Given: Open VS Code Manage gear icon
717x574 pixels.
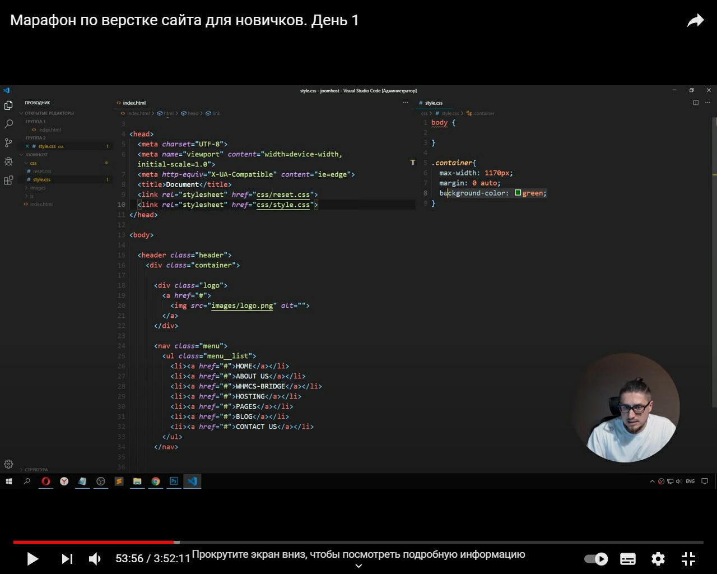Looking at the screenshot, I should 8,464.
